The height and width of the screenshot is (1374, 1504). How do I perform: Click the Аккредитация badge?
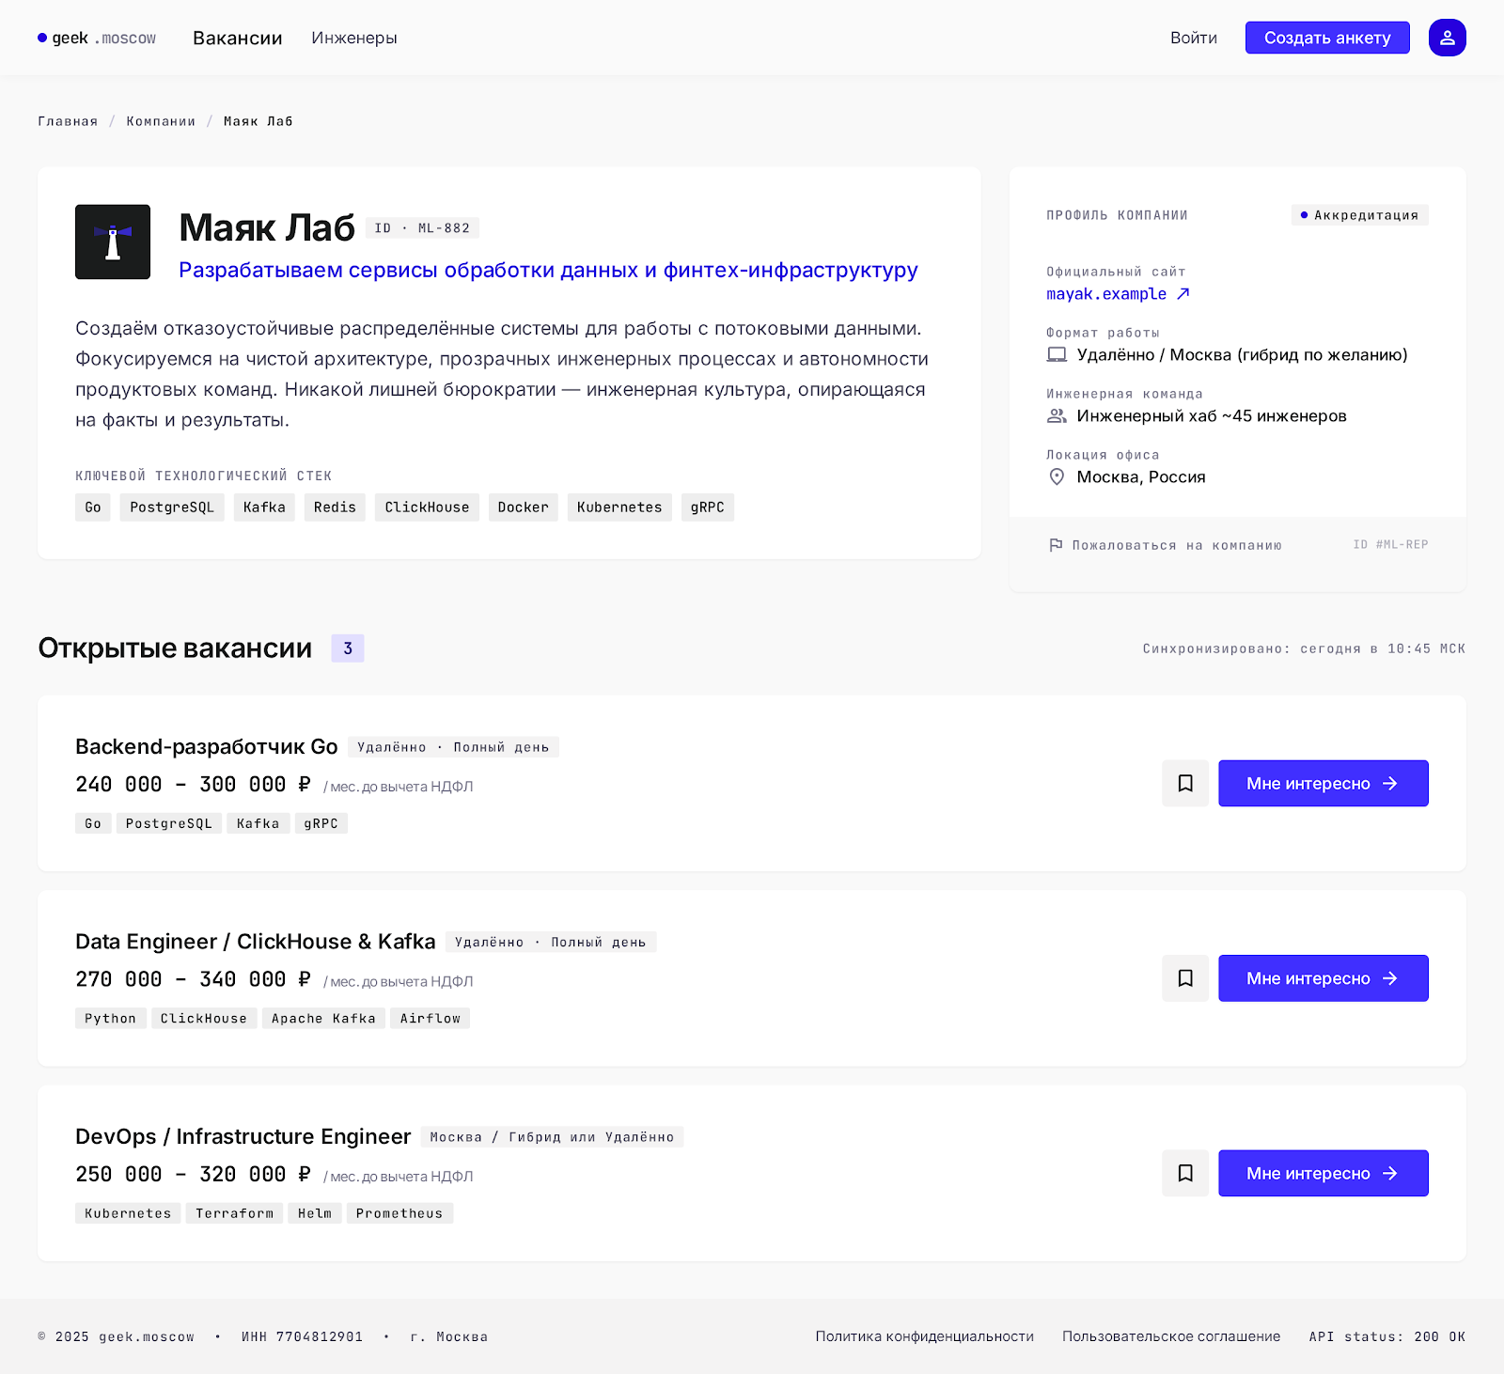(x=1359, y=215)
